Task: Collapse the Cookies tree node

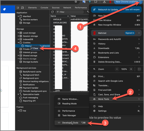Action: click(x=18, y=42)
